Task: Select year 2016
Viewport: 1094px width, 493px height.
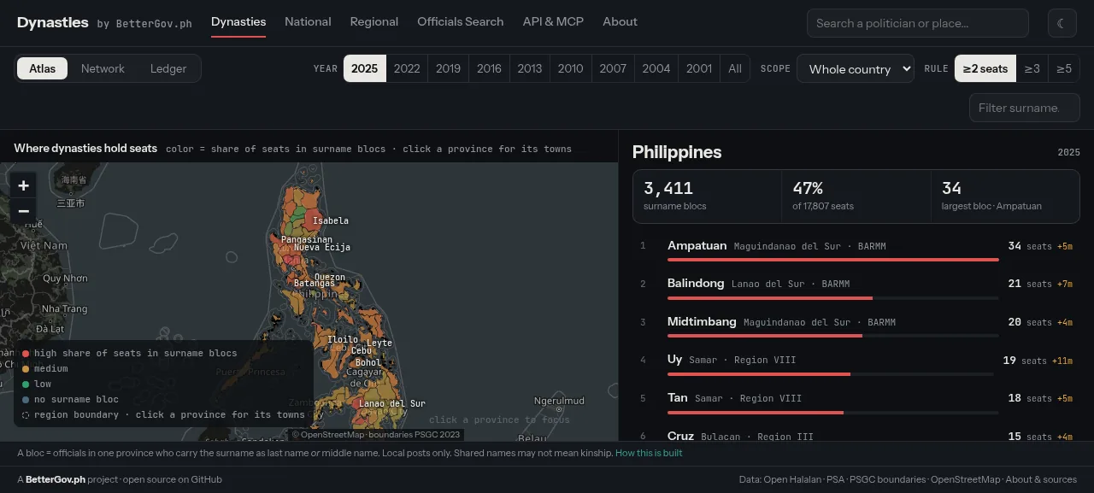Action: click(489, 68)
